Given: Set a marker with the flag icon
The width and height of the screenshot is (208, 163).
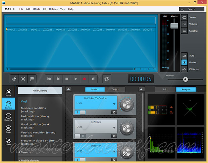Looking at the screenshot, I should pyautogui.click(x=32, y=79).
